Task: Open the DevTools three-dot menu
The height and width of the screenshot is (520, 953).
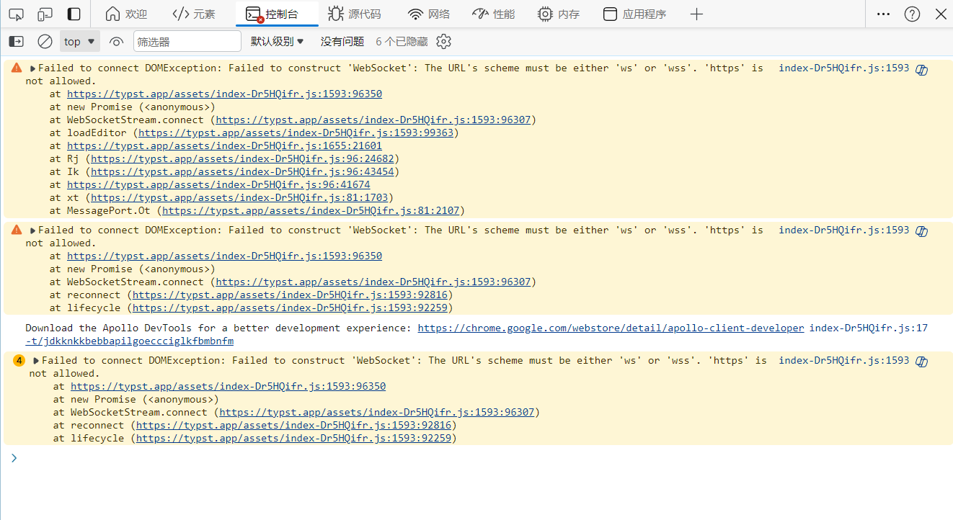Action: tap(883, 14)
